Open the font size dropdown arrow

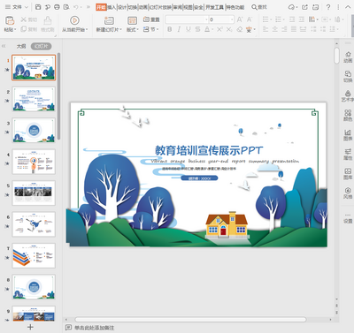pyautogui.click(x=232, y=19)
